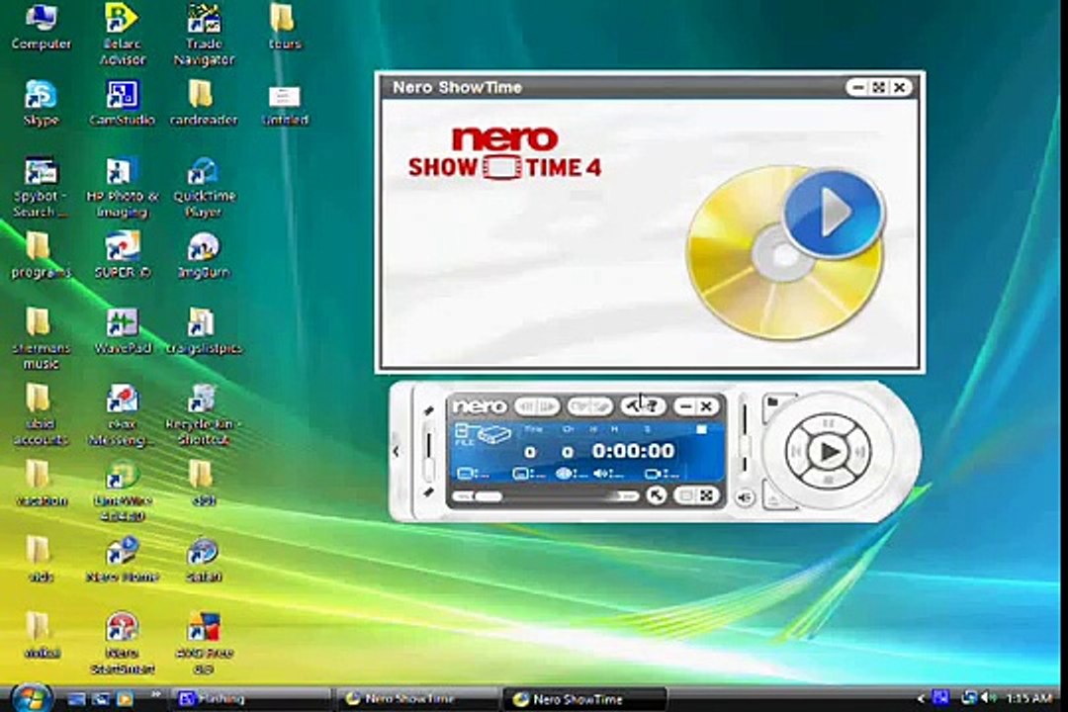Select the cardreader folder
The width and height of the screenshot is (1068, 712).
click(204, 104)
